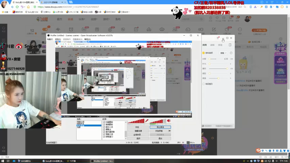The image size is (290, 163).
Task: Click the stop streaming button in OBS
Action: (x=160, y=127)
